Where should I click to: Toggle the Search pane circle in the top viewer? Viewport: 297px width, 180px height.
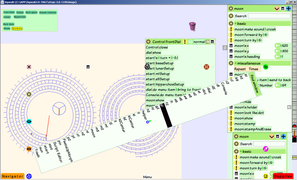point(231,16)
